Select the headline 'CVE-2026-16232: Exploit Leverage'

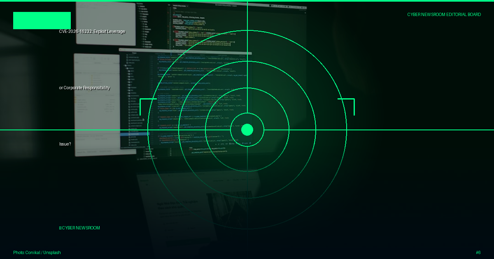tap(92, 32)
